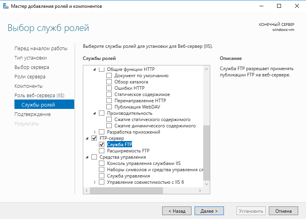Click the scroll down arrow in role services list
Screen dimensions: 306x219
(x=206, y=184)
